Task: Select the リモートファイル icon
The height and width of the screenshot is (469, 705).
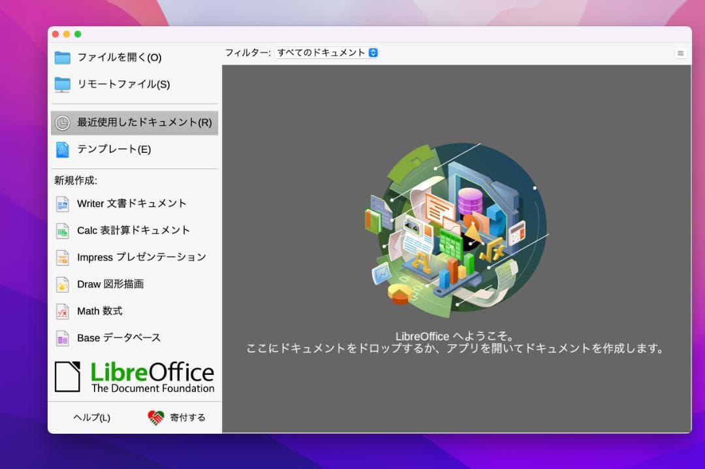Action: 63,84
